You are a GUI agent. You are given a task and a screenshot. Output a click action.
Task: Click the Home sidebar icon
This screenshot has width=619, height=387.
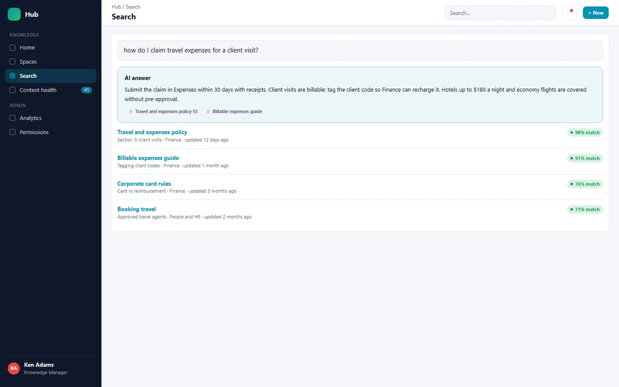click(x=12, y=48)
